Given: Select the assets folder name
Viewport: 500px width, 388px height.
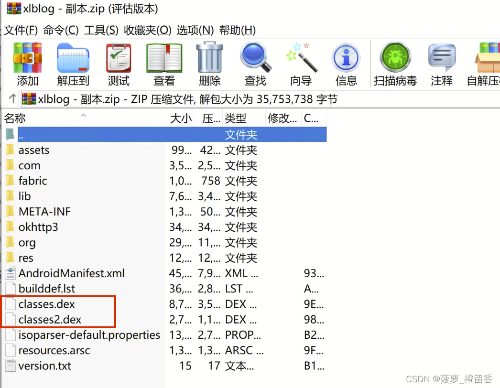Looking at the screenshot, I should tap(34, 150).
